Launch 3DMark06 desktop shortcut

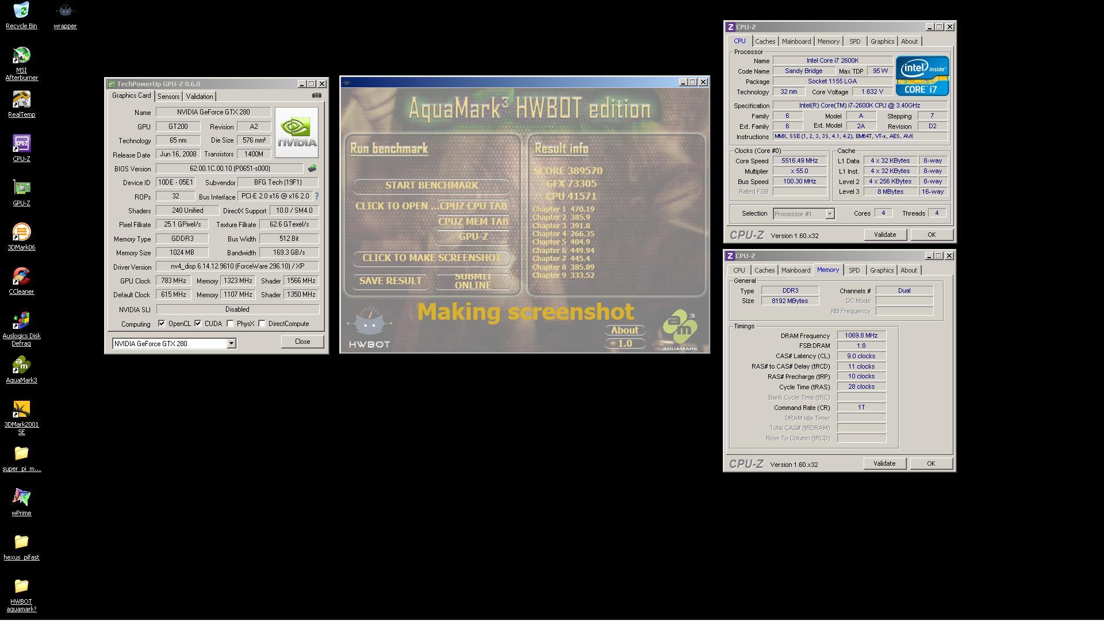coord(21,237)
